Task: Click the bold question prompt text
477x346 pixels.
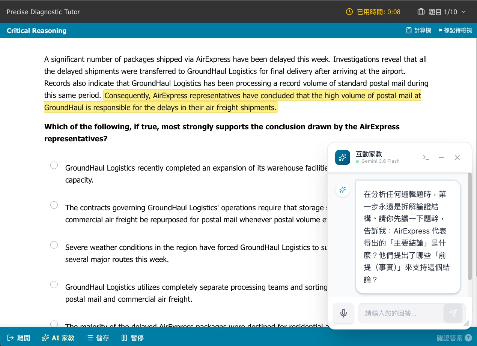Action: tap(222, 133)
